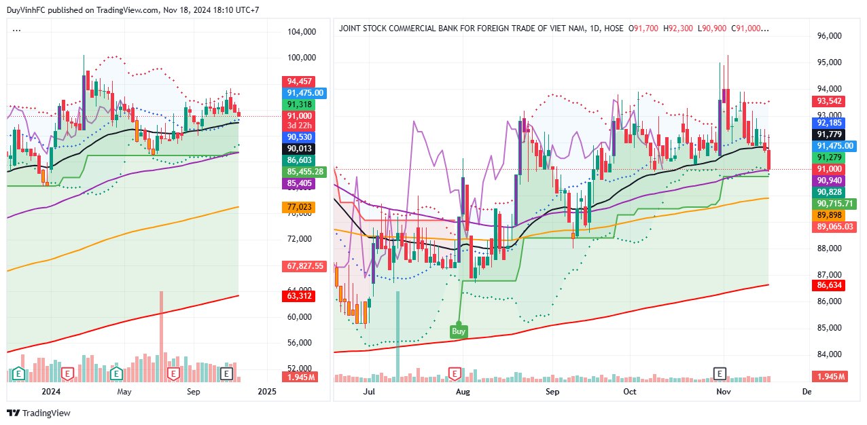Screen dimensions: 867x425
Task: Click the 1.945M volume label in left chart
Action: [x=300, y=377]
